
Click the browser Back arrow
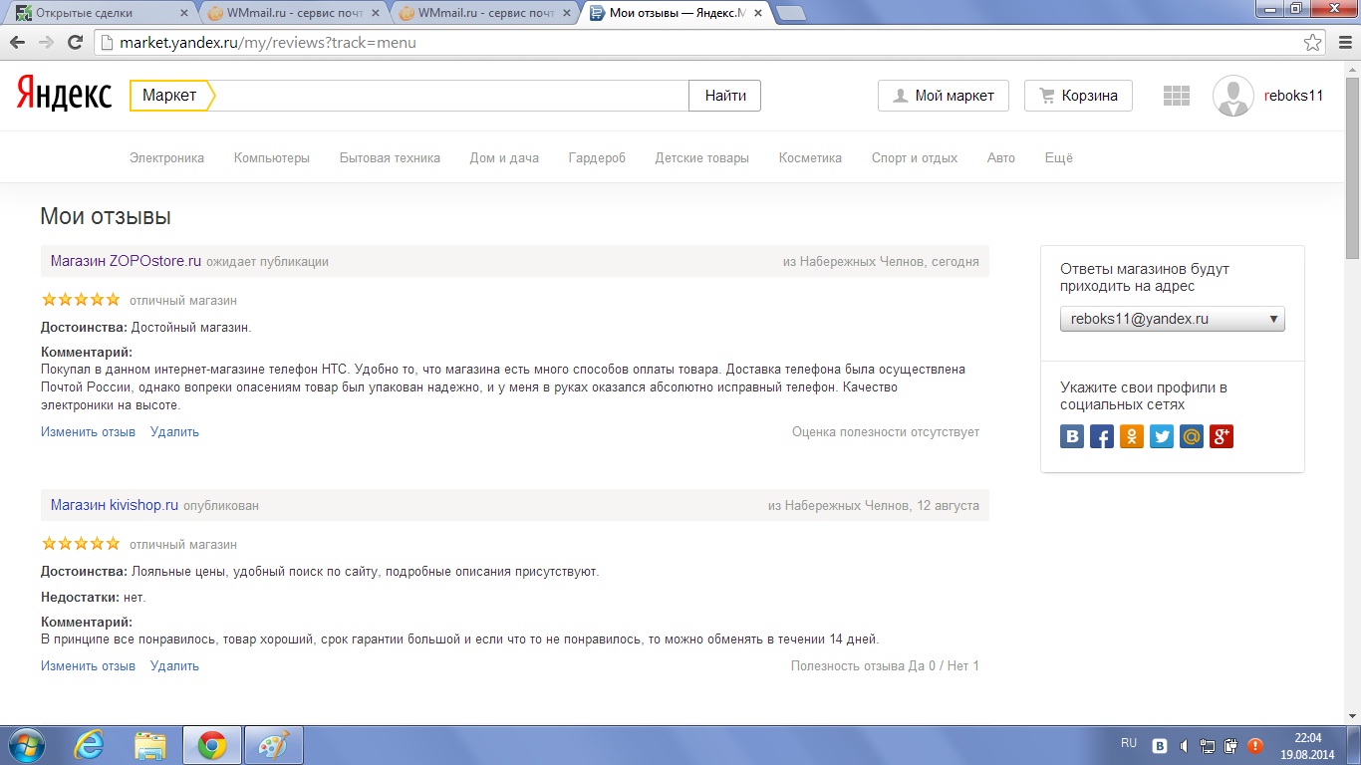pyautogui.click(x=17, y=43)
